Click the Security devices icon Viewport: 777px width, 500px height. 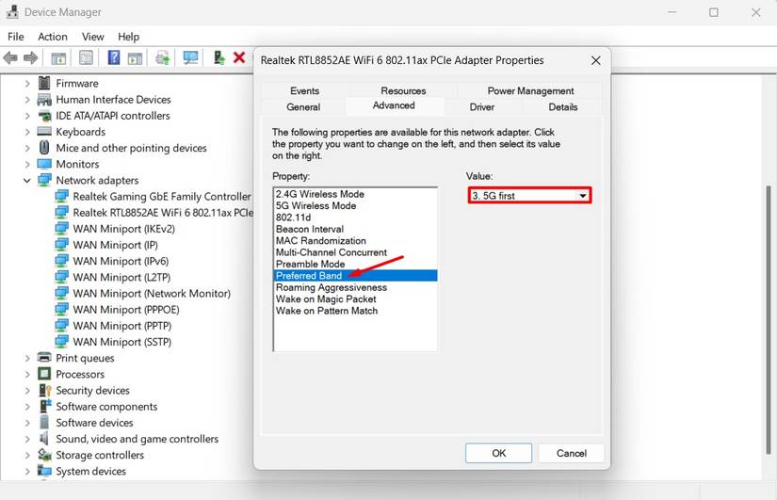coord(44,390)
